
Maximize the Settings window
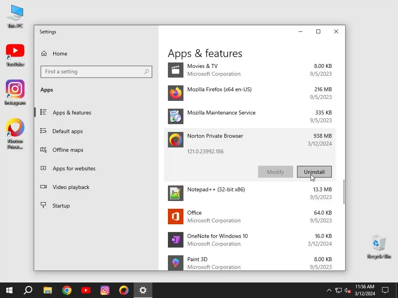point(318,31)
